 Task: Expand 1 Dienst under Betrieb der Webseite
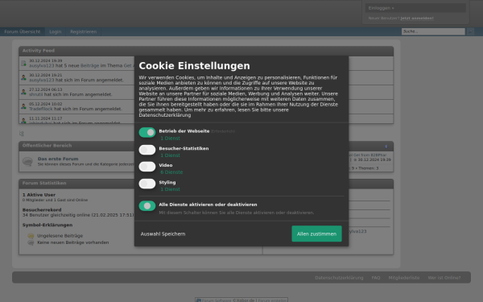point(170,139)
